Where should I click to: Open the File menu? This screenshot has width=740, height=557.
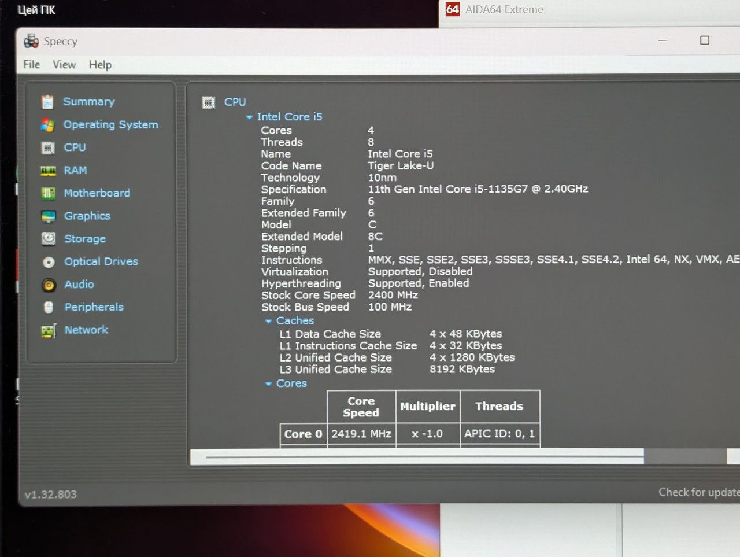click(32, 64)
